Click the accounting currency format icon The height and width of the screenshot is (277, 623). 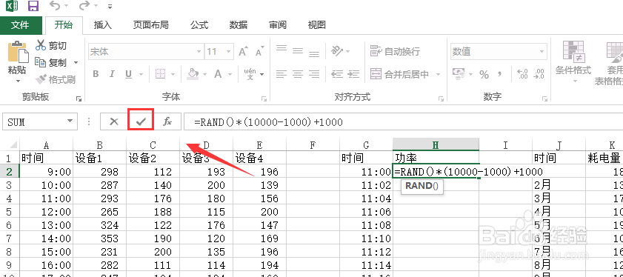(459, 74)
